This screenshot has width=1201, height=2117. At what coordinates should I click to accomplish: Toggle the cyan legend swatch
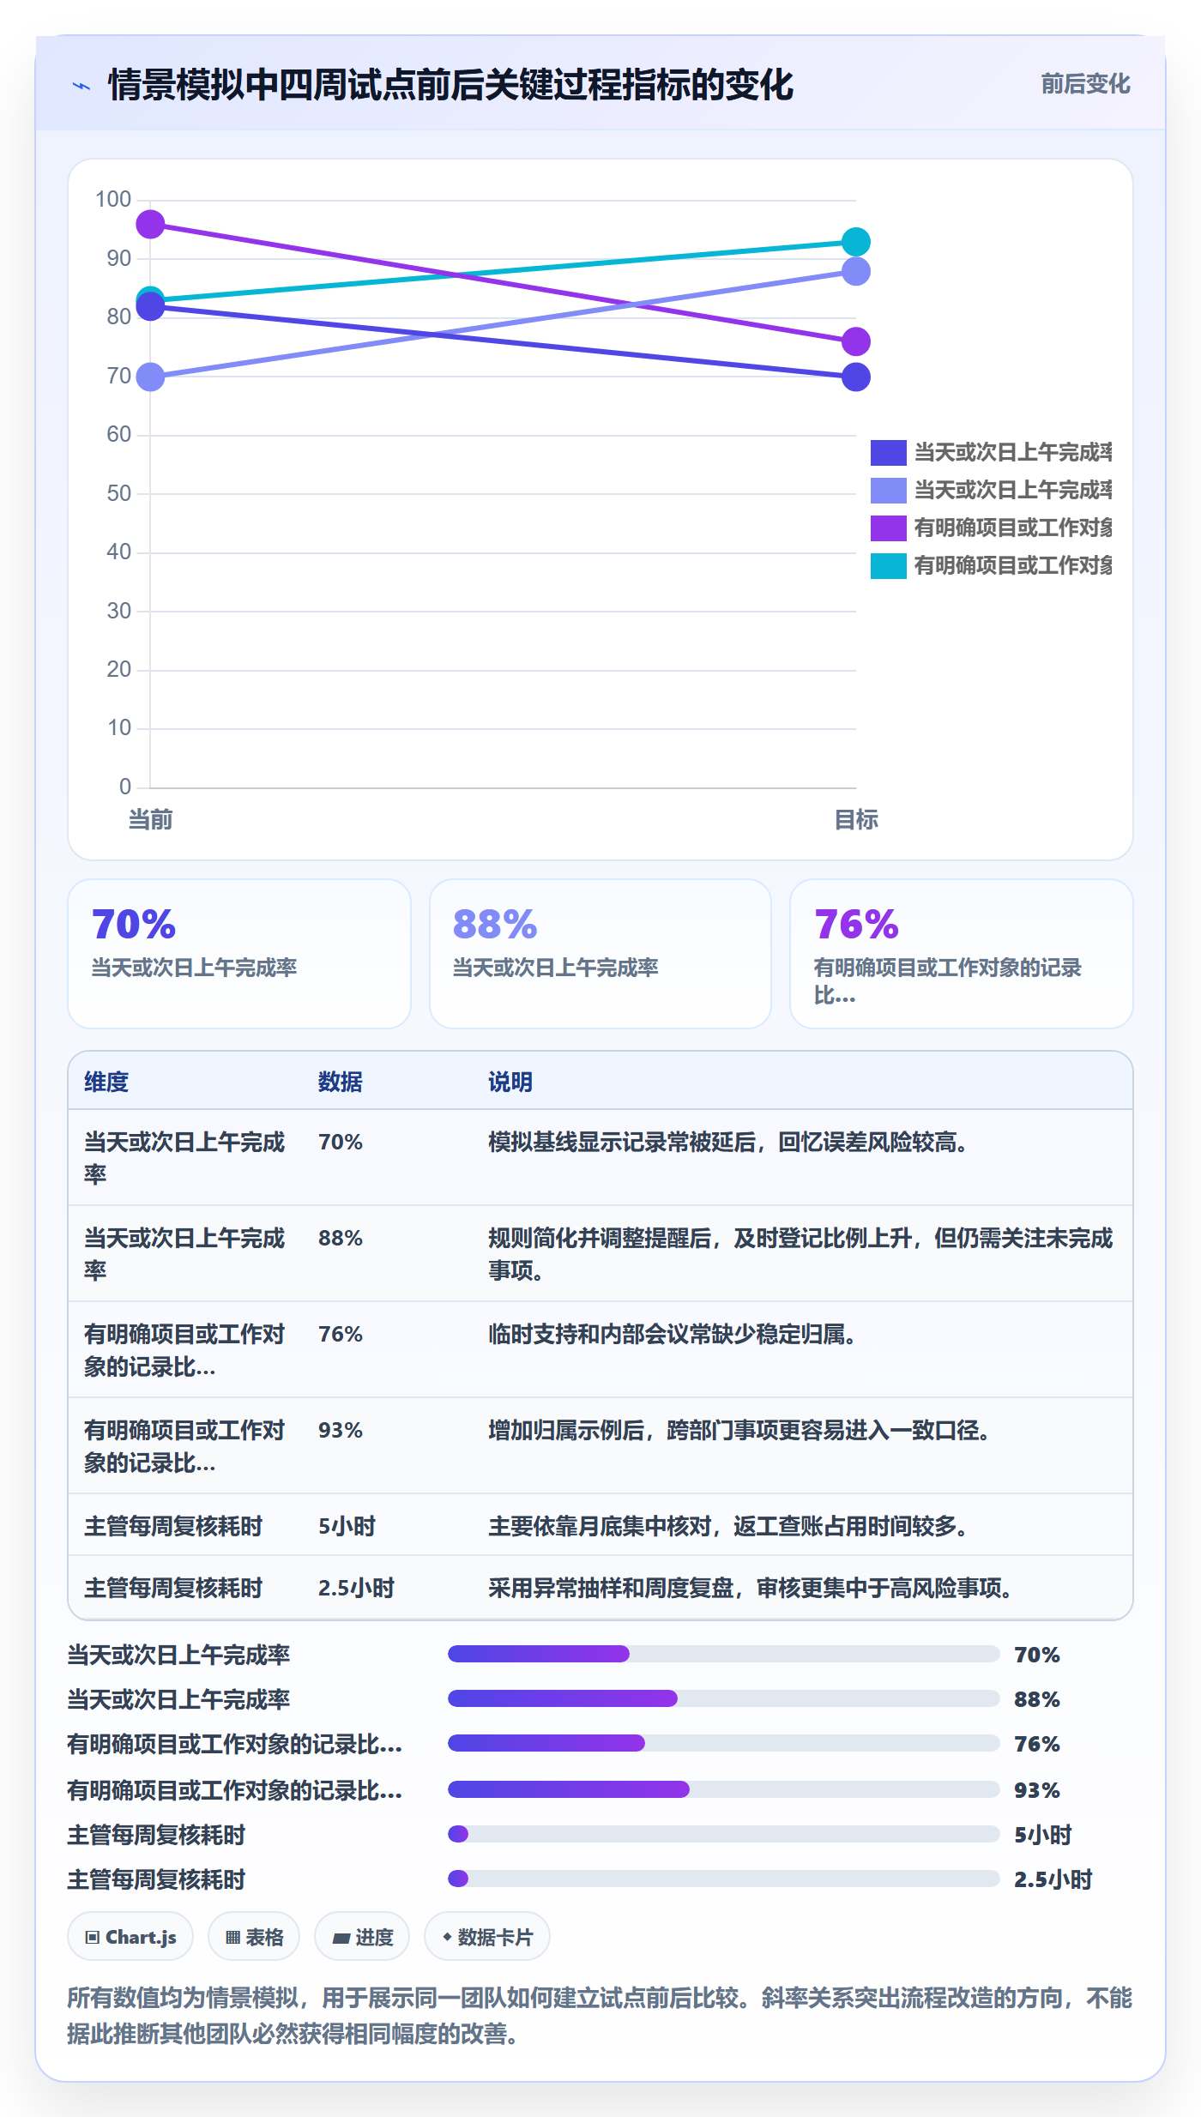pyautogui.click(x=889, y=565)
